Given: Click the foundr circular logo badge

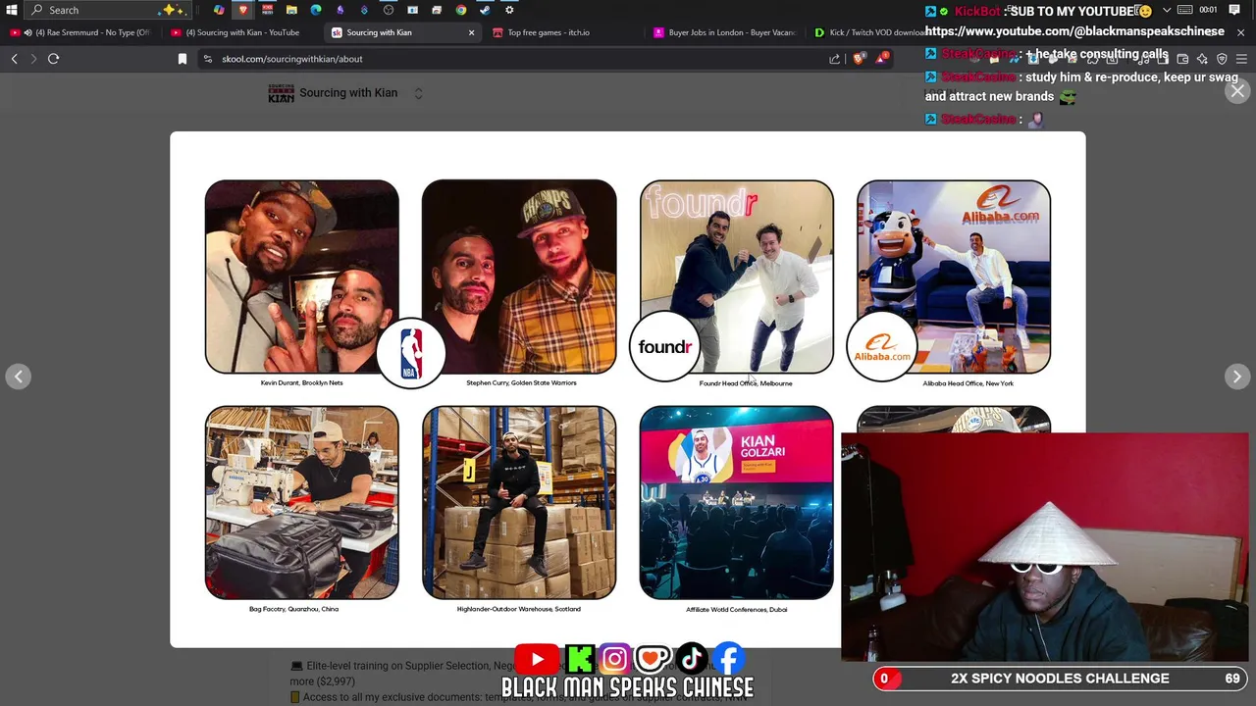Looking at the screenshot, I should pos(664,347).
